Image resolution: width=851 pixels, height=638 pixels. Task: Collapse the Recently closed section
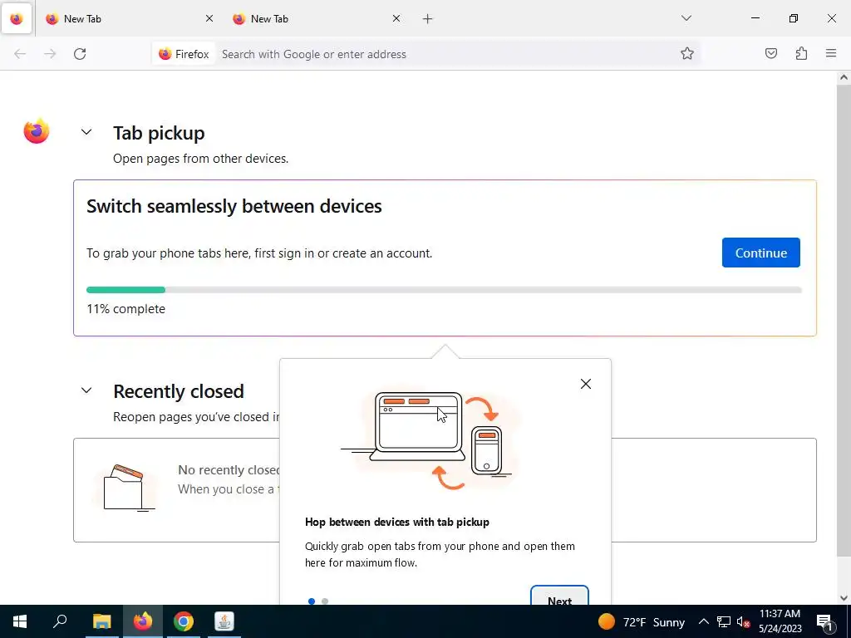(x=86, y=390)
